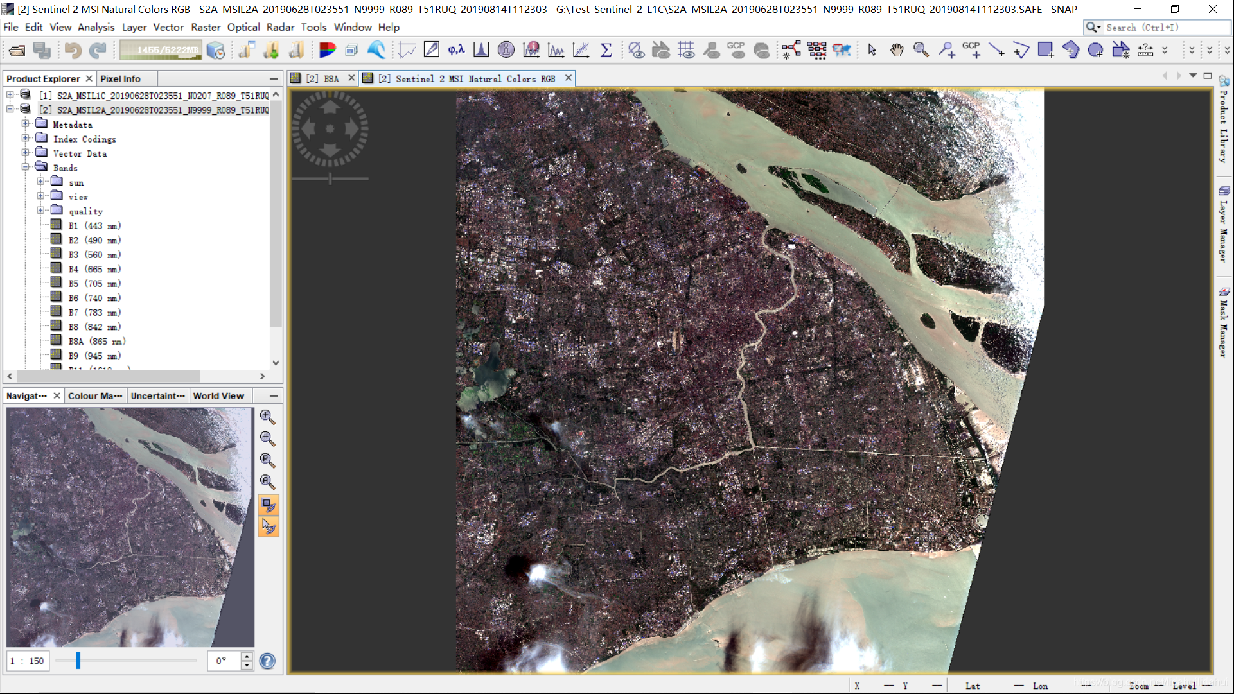Expand the quality folder

40,211
